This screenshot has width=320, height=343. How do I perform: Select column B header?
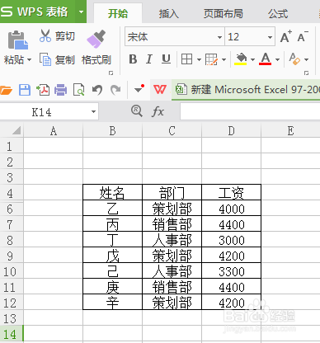[x=113, y=131]
